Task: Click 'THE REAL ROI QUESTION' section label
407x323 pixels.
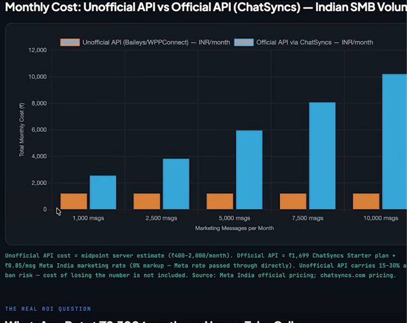Action: coord(48,309)
